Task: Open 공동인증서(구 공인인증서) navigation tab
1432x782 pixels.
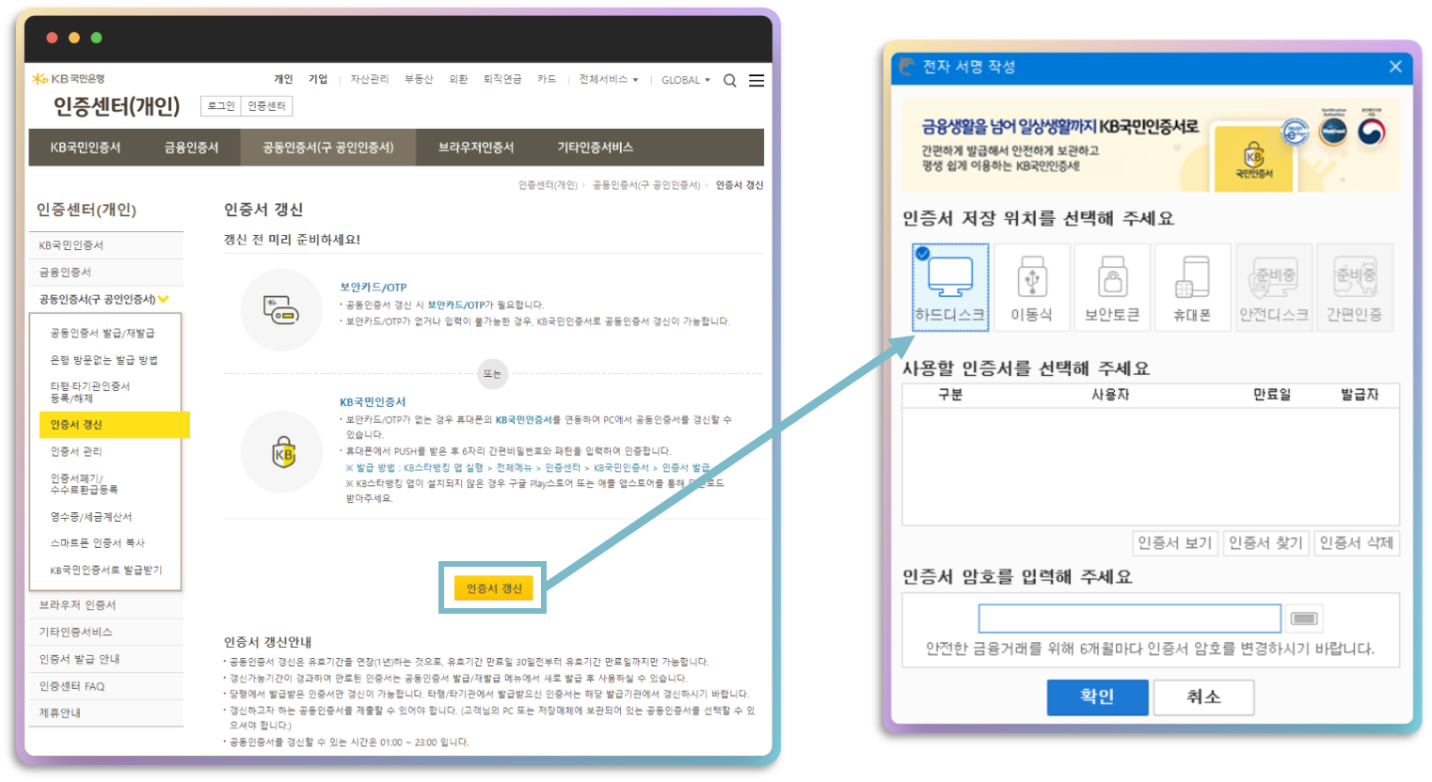Action: (328, 148)
